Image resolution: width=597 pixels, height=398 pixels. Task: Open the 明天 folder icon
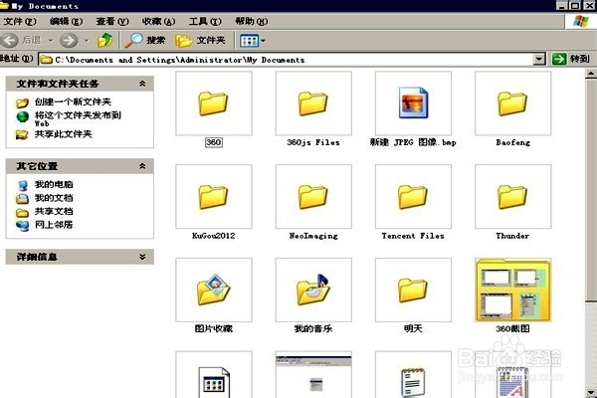413,291
